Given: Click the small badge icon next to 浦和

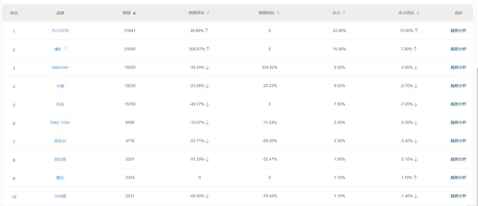Looking at the screenshot, I should click(x=65, y=48).
